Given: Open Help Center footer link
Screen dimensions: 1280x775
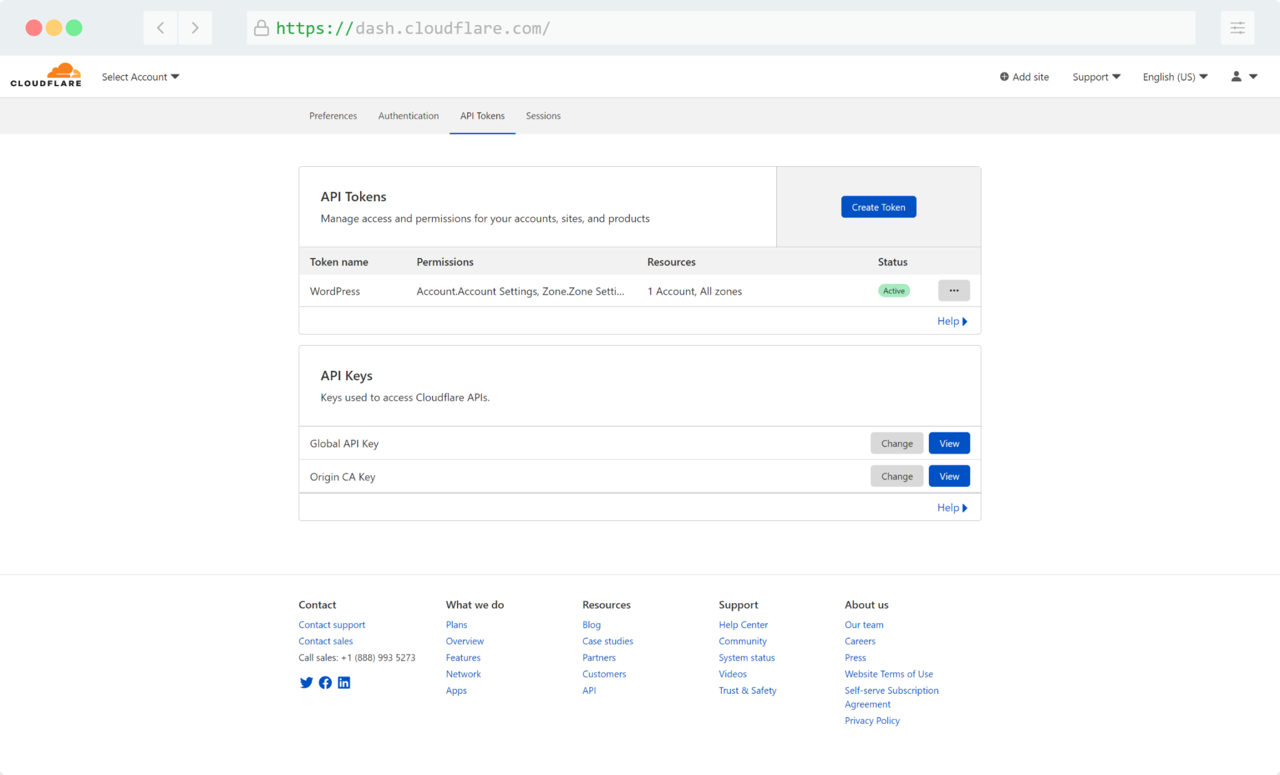Looking at the screenshot, I should pos(743,624).
